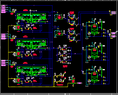The height and width of the screenshot is (95, 118).
Task: Select green vessel left of middle clarifier
Action: click(x=18, y=54)
